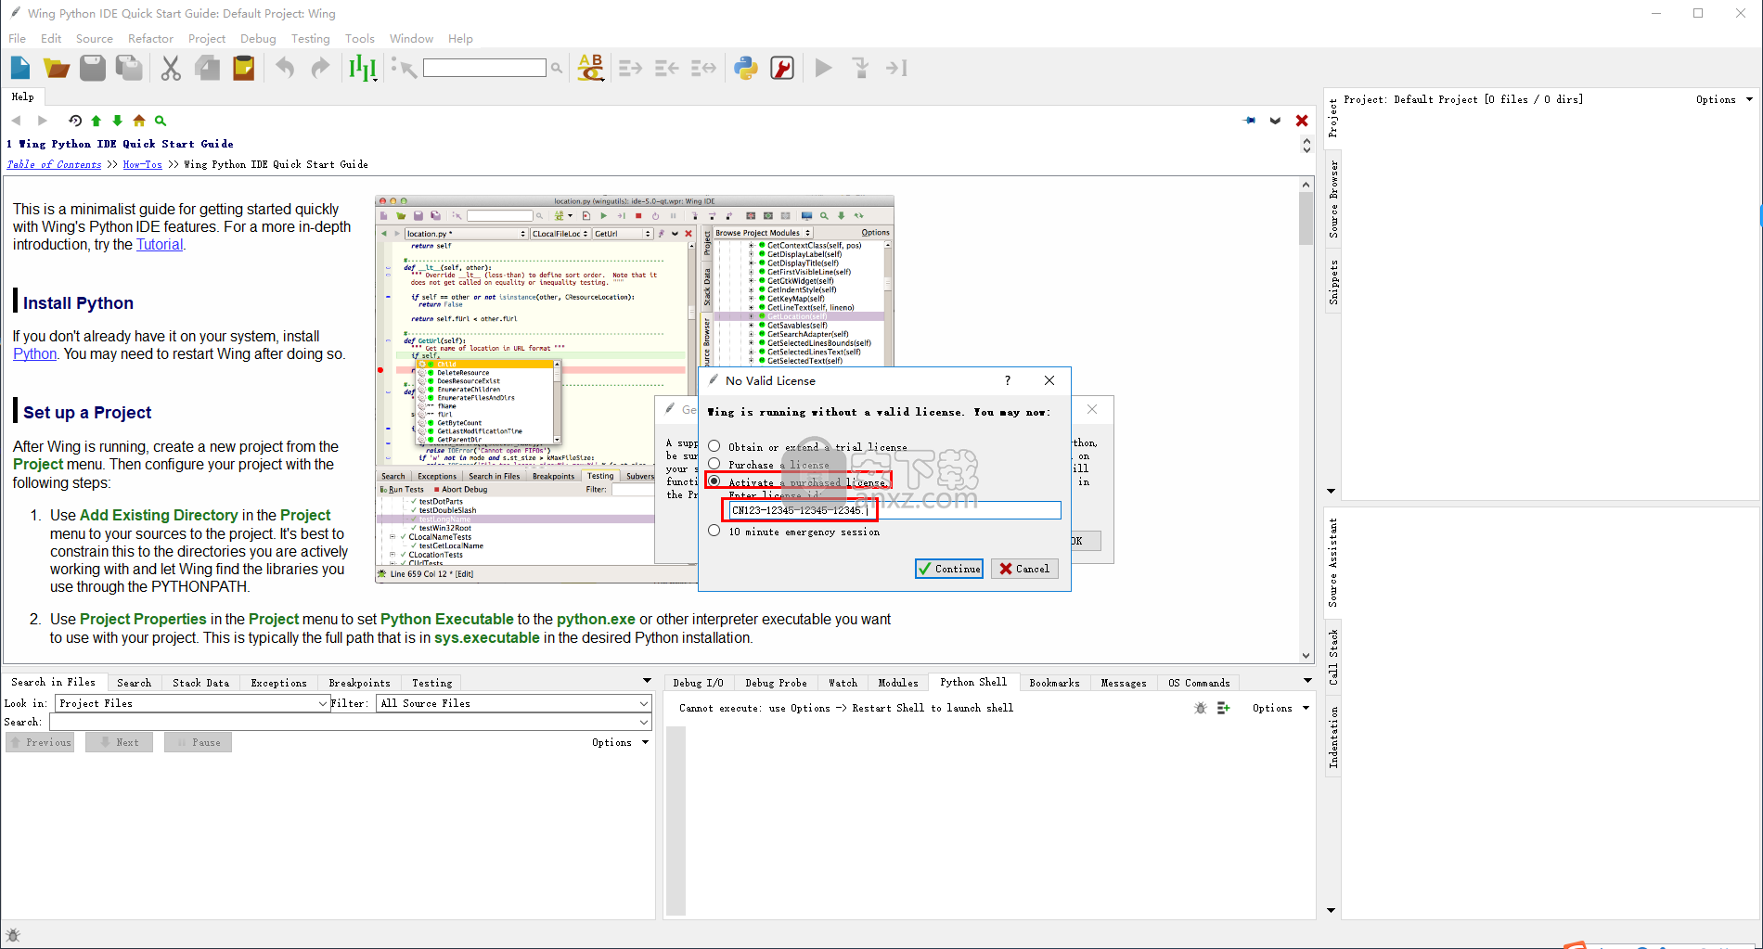1763x949 pixels.
Task: Create a new file with toolbar icon
Action: (20, 68)
